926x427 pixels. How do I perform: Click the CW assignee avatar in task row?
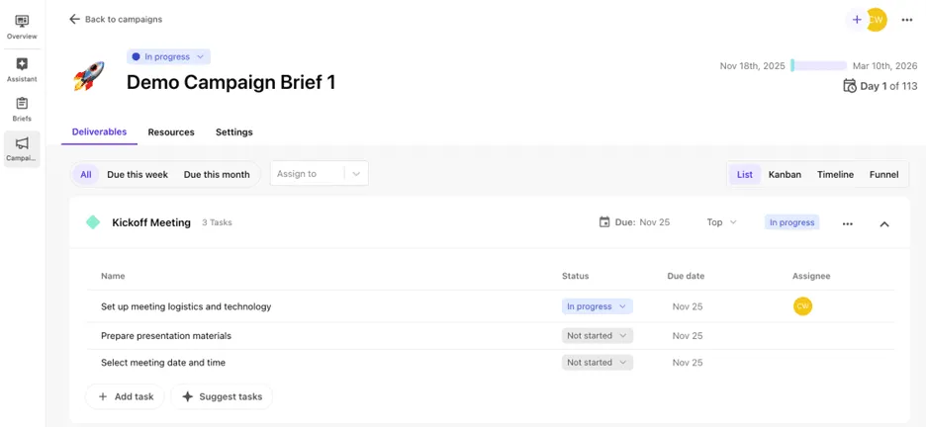802,306
